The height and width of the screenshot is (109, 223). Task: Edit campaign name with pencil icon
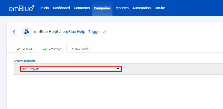tap(105, 32)
